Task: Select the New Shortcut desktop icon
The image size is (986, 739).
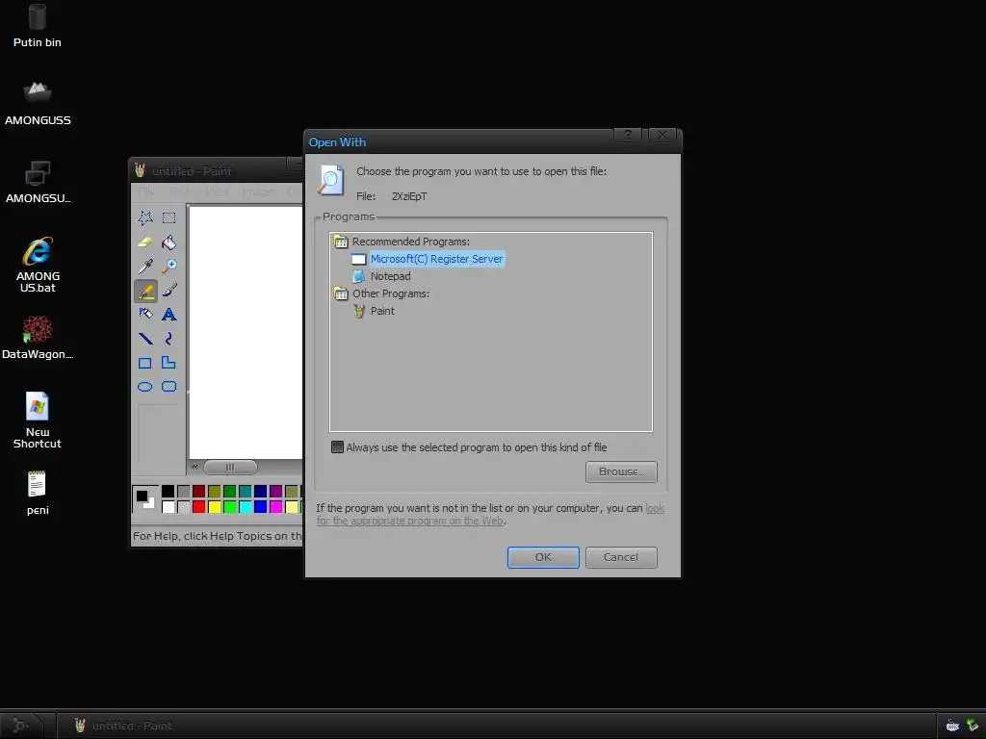Action: pyautogui.click(x=38, y=420)
